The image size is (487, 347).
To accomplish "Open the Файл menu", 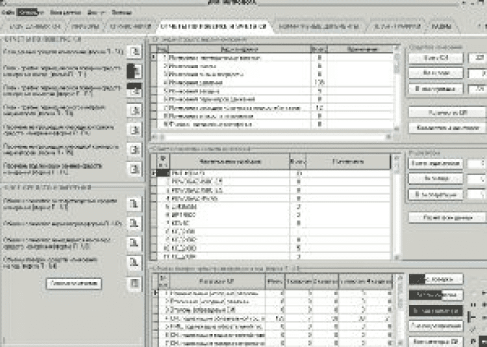I will tap(5, 12).
